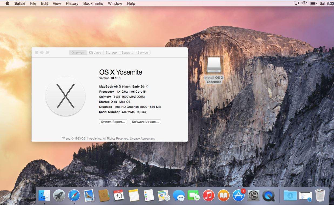Open the Window menu
Screen dimensions: 334x205
coord(115,4)
